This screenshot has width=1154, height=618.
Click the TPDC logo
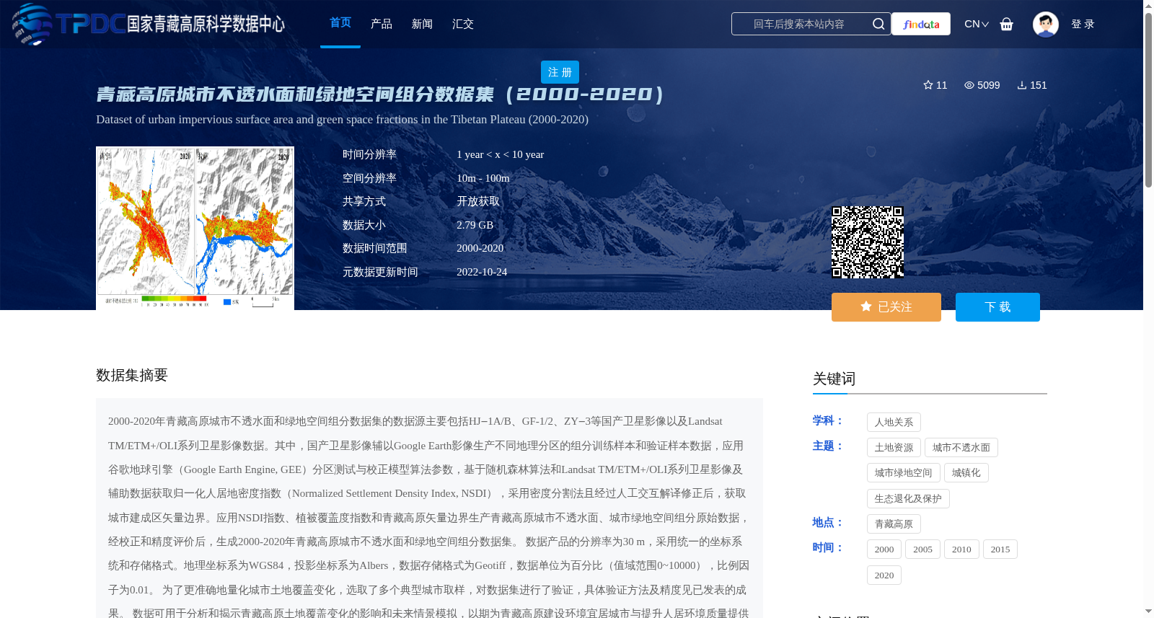pyautogui.click(x=148, y=24)
